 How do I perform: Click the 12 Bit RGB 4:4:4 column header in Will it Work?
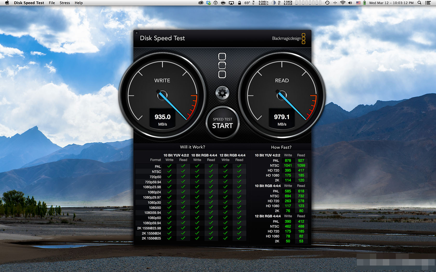point(232,155)
